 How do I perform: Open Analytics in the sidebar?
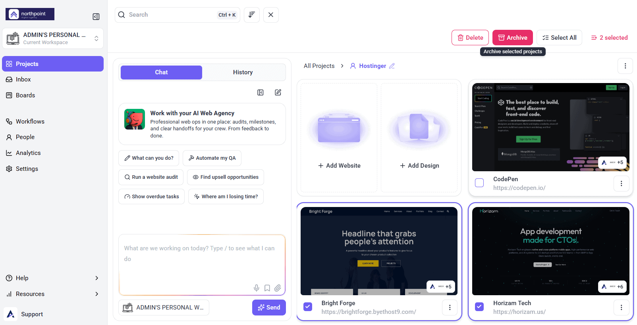pyautogui.click(x=53, y=153)
